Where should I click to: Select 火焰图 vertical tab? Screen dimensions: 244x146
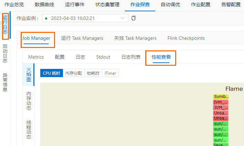(x=29, y=75)
